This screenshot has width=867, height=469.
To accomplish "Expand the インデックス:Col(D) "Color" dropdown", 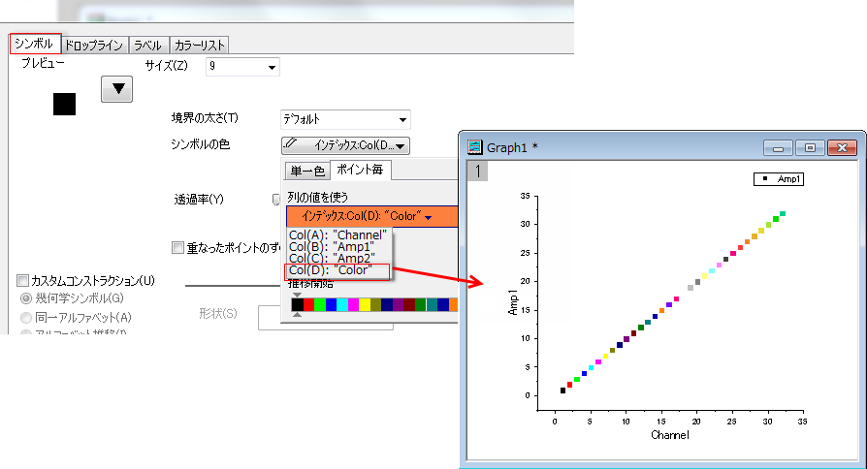I will [x=371, y=216].
